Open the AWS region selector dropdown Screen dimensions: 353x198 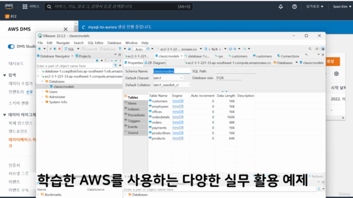pyautogui.click(x=314, y=7)
